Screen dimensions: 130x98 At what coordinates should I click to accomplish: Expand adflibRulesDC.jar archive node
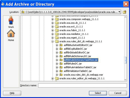tap(57, 64)
